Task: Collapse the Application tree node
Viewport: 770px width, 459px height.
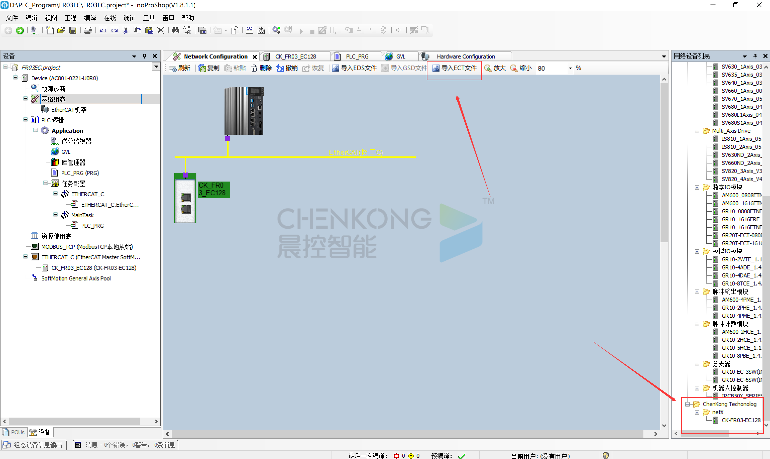Action: tap(36, 131)
